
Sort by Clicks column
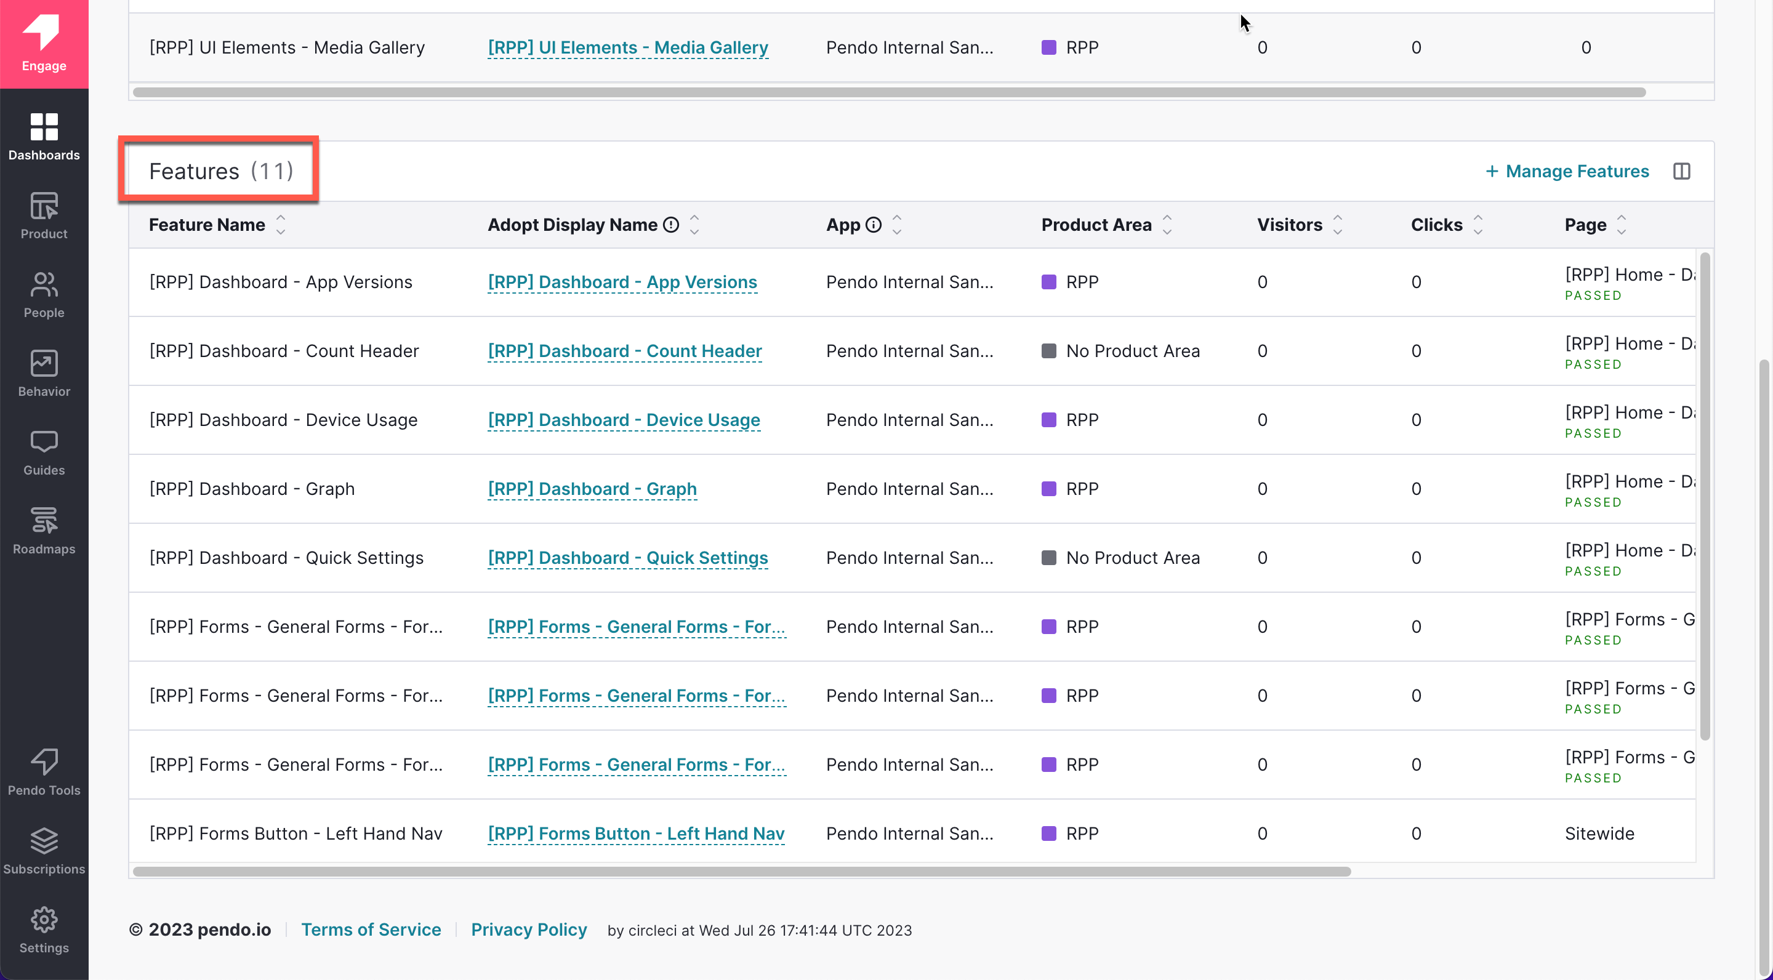[1478, 225]
